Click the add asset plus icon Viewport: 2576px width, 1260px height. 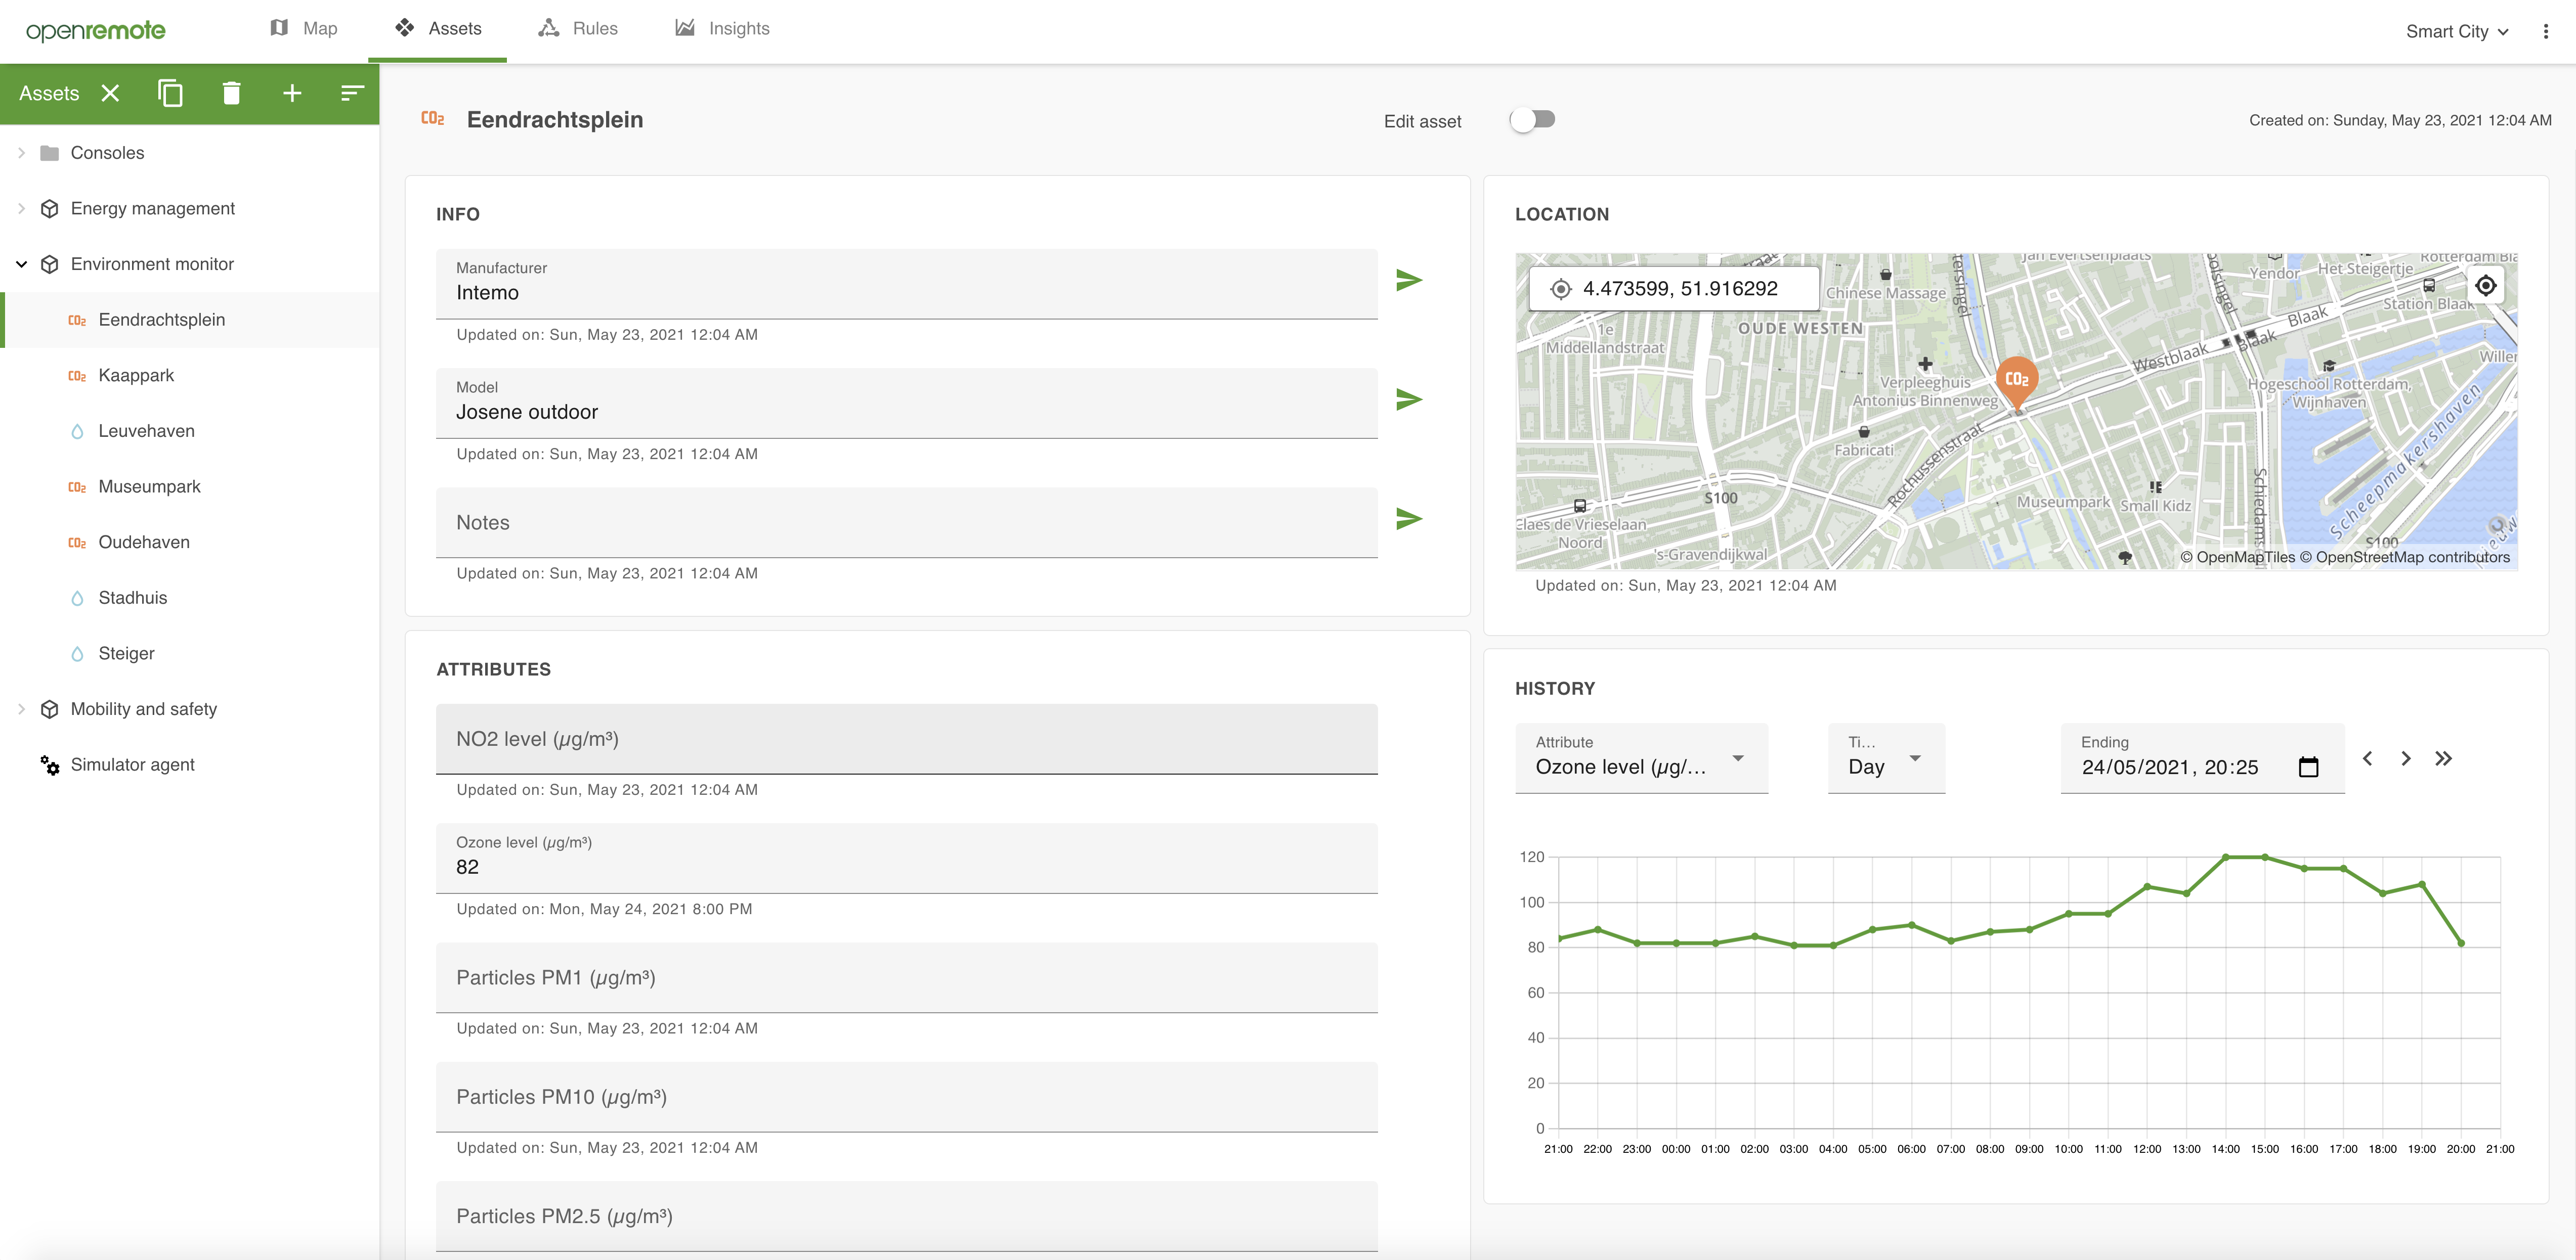(292, 93)
